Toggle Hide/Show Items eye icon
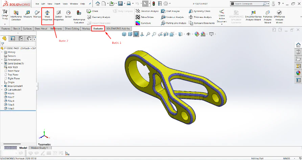The image size is (302, 160). click(188, 34)
